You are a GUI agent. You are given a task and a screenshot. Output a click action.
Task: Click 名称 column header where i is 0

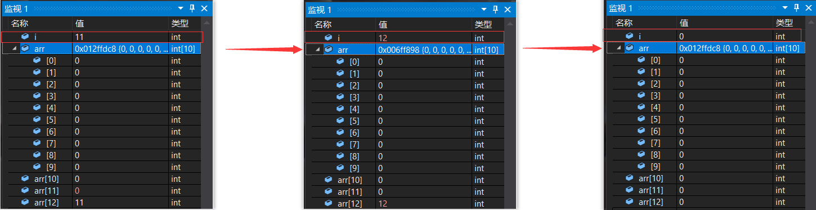coord(624,23)
